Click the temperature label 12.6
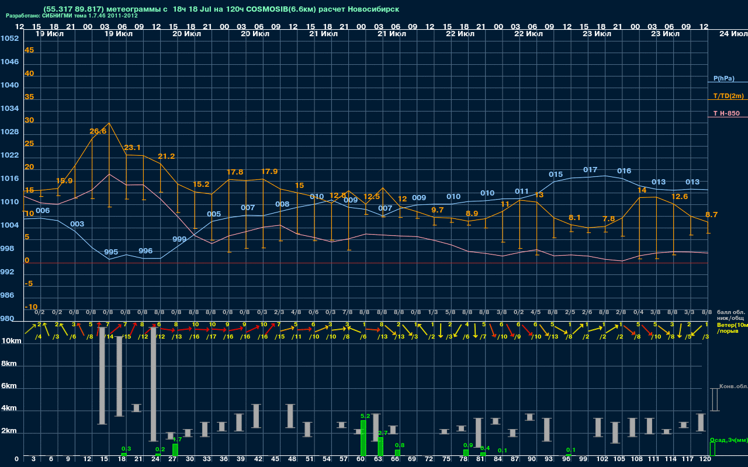This screenshot has width=748, height=467. click(x=680, y=197)
